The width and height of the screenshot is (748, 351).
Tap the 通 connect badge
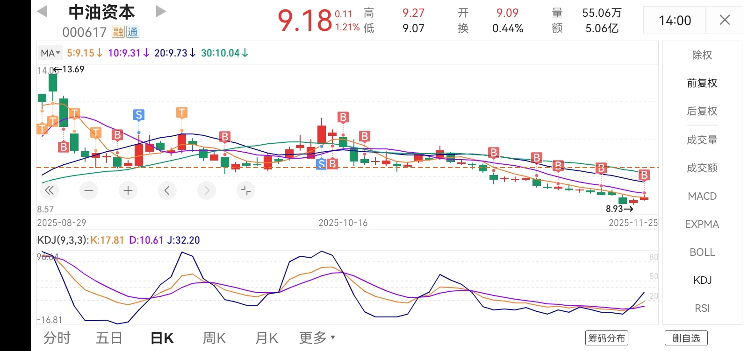point(133,32)
